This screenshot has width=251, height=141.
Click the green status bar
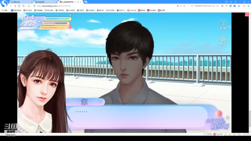point(58,19)
